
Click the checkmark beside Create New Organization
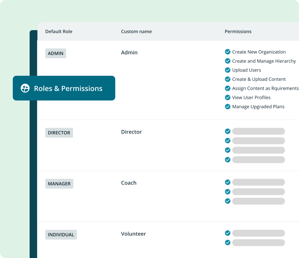click(228, 52)
